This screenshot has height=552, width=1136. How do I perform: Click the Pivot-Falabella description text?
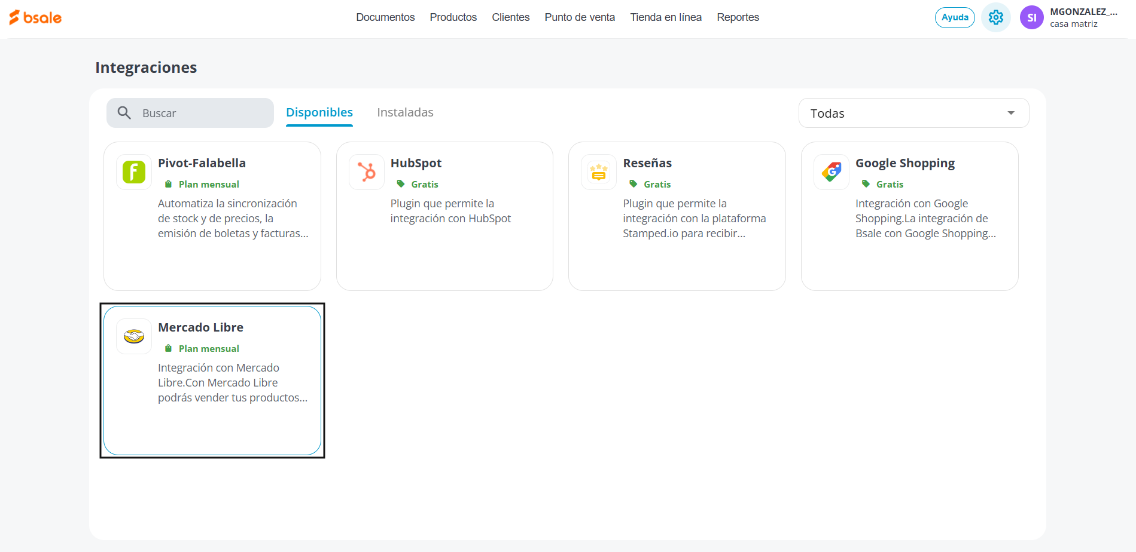click(x=233, y=219)
